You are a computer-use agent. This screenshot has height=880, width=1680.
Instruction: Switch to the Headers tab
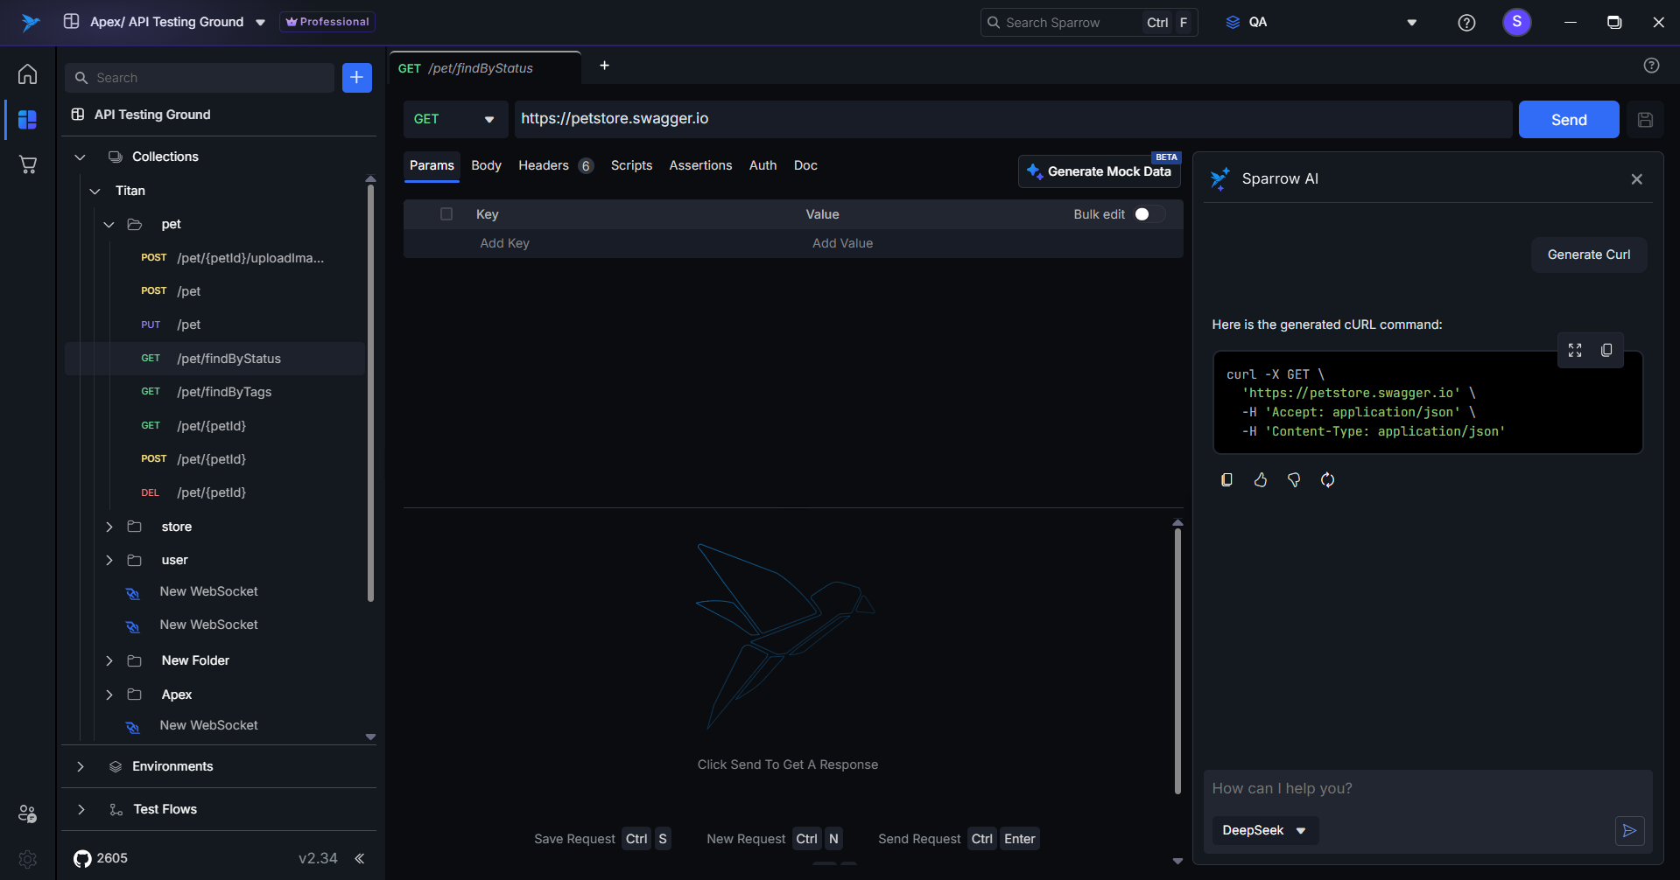click(544, 165)
